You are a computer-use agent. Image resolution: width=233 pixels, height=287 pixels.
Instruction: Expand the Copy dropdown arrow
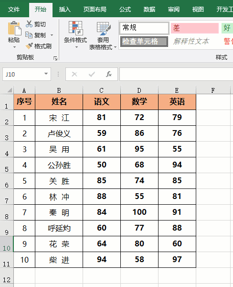click(x=52, y=35)
